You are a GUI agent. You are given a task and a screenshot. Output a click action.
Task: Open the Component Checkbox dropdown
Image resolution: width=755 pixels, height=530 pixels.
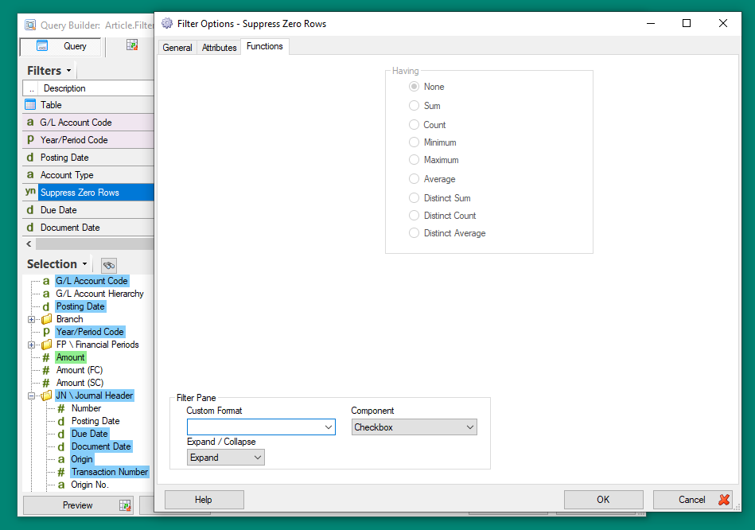(x=414, y=427)
